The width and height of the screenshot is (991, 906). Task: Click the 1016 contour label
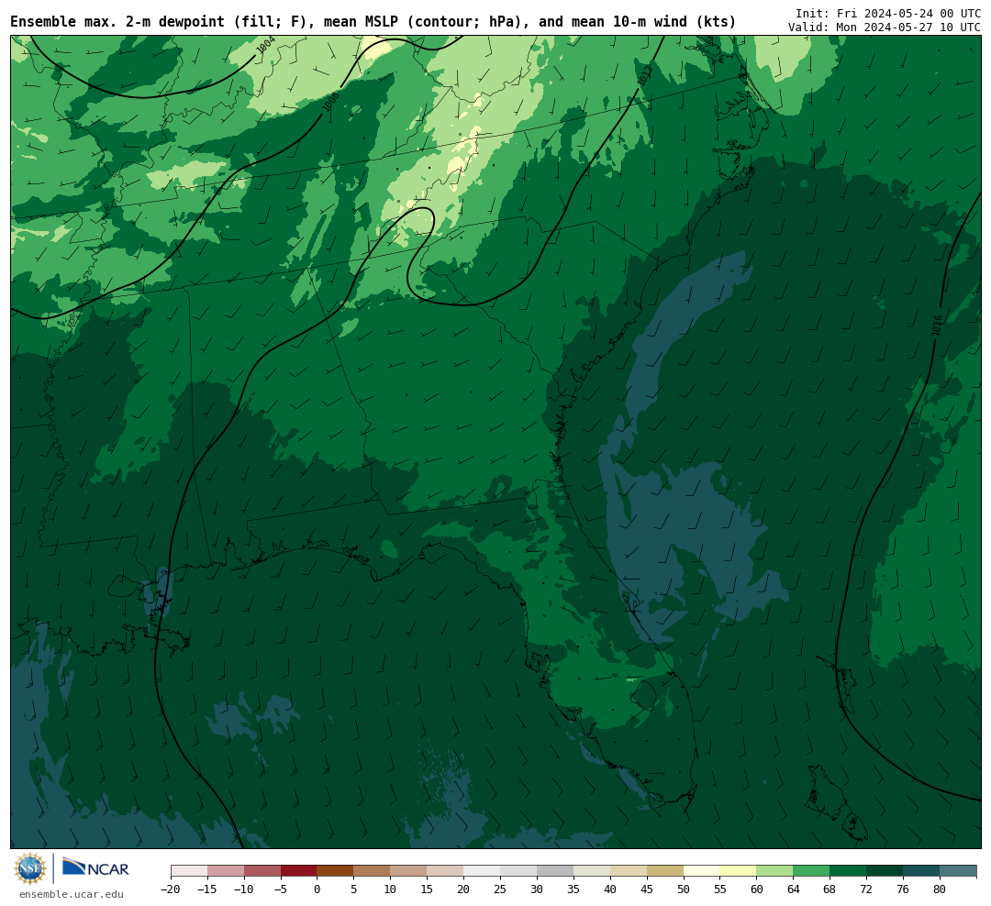[937, 326]
